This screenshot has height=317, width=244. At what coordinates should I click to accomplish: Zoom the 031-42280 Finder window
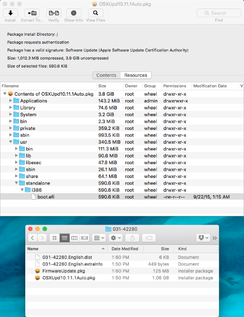tap(45, 229)
